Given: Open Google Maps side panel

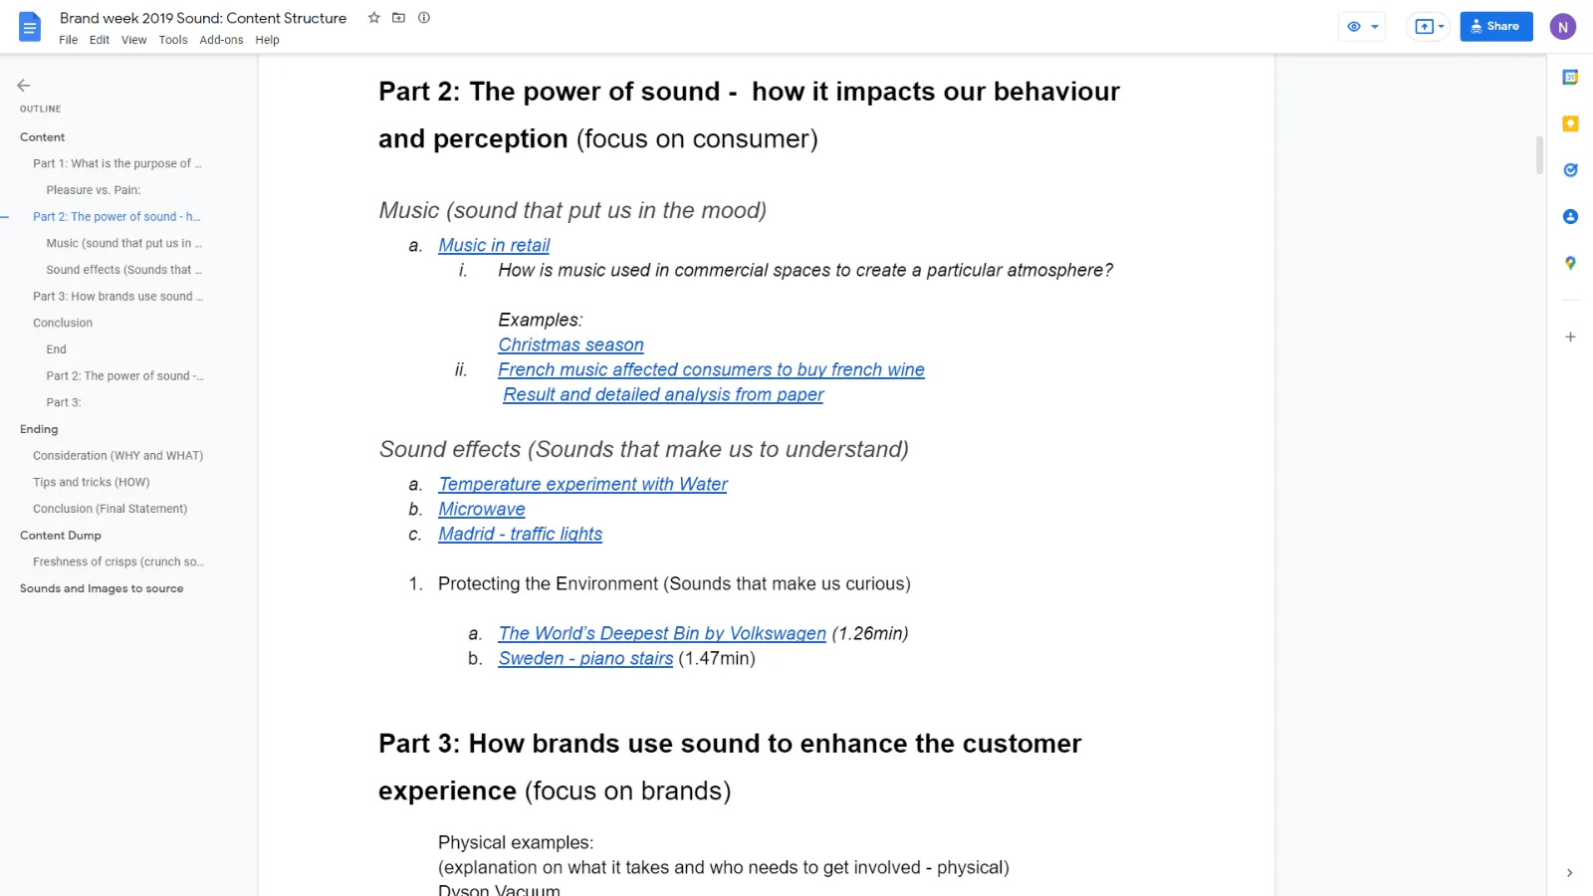Looking at the screenshot, I should pos(1570,263).
